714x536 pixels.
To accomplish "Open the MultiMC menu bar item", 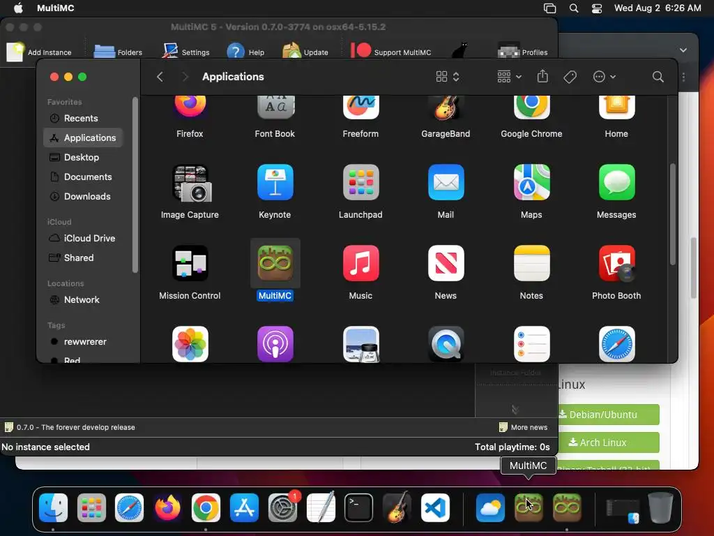I will tap(56, 8).
